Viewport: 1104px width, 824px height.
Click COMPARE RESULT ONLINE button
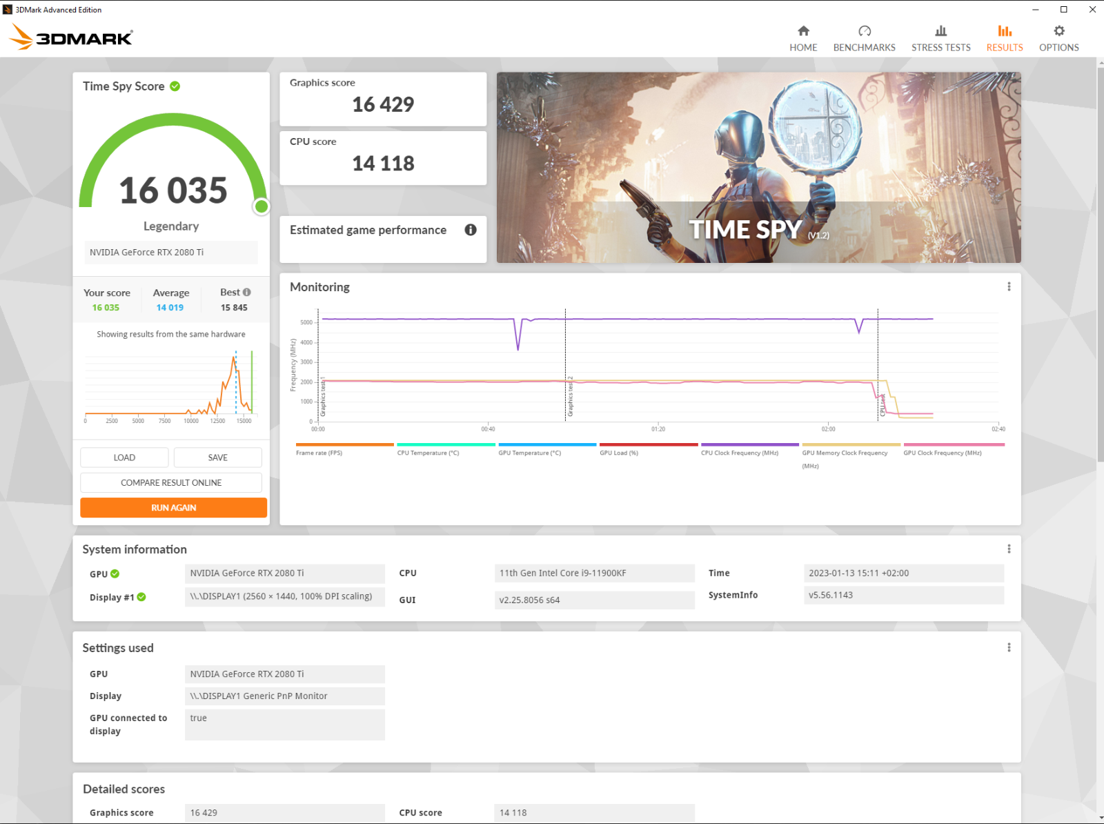[x=171, y=482]
